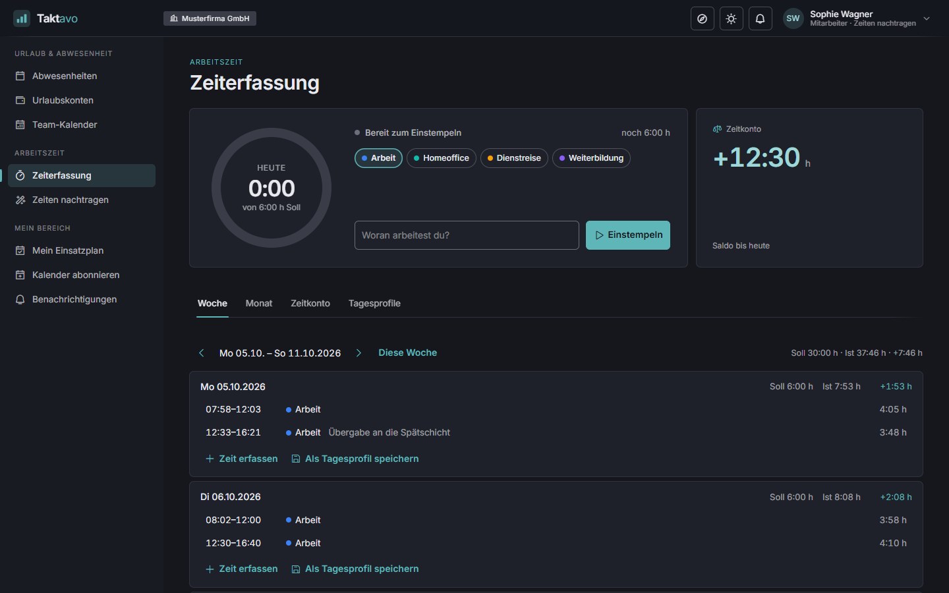
Task: Select Zeiterfassung in the sidebar
Action: click(82, 175)
